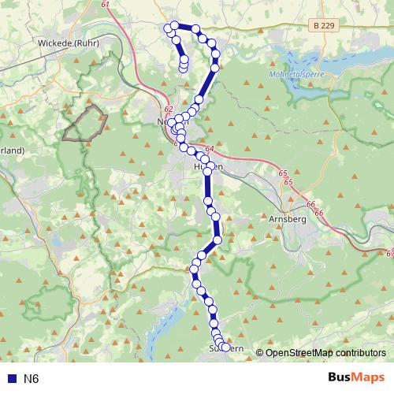Select the partial "rland)" label at edge
The image size is (394, 394).
13,151
